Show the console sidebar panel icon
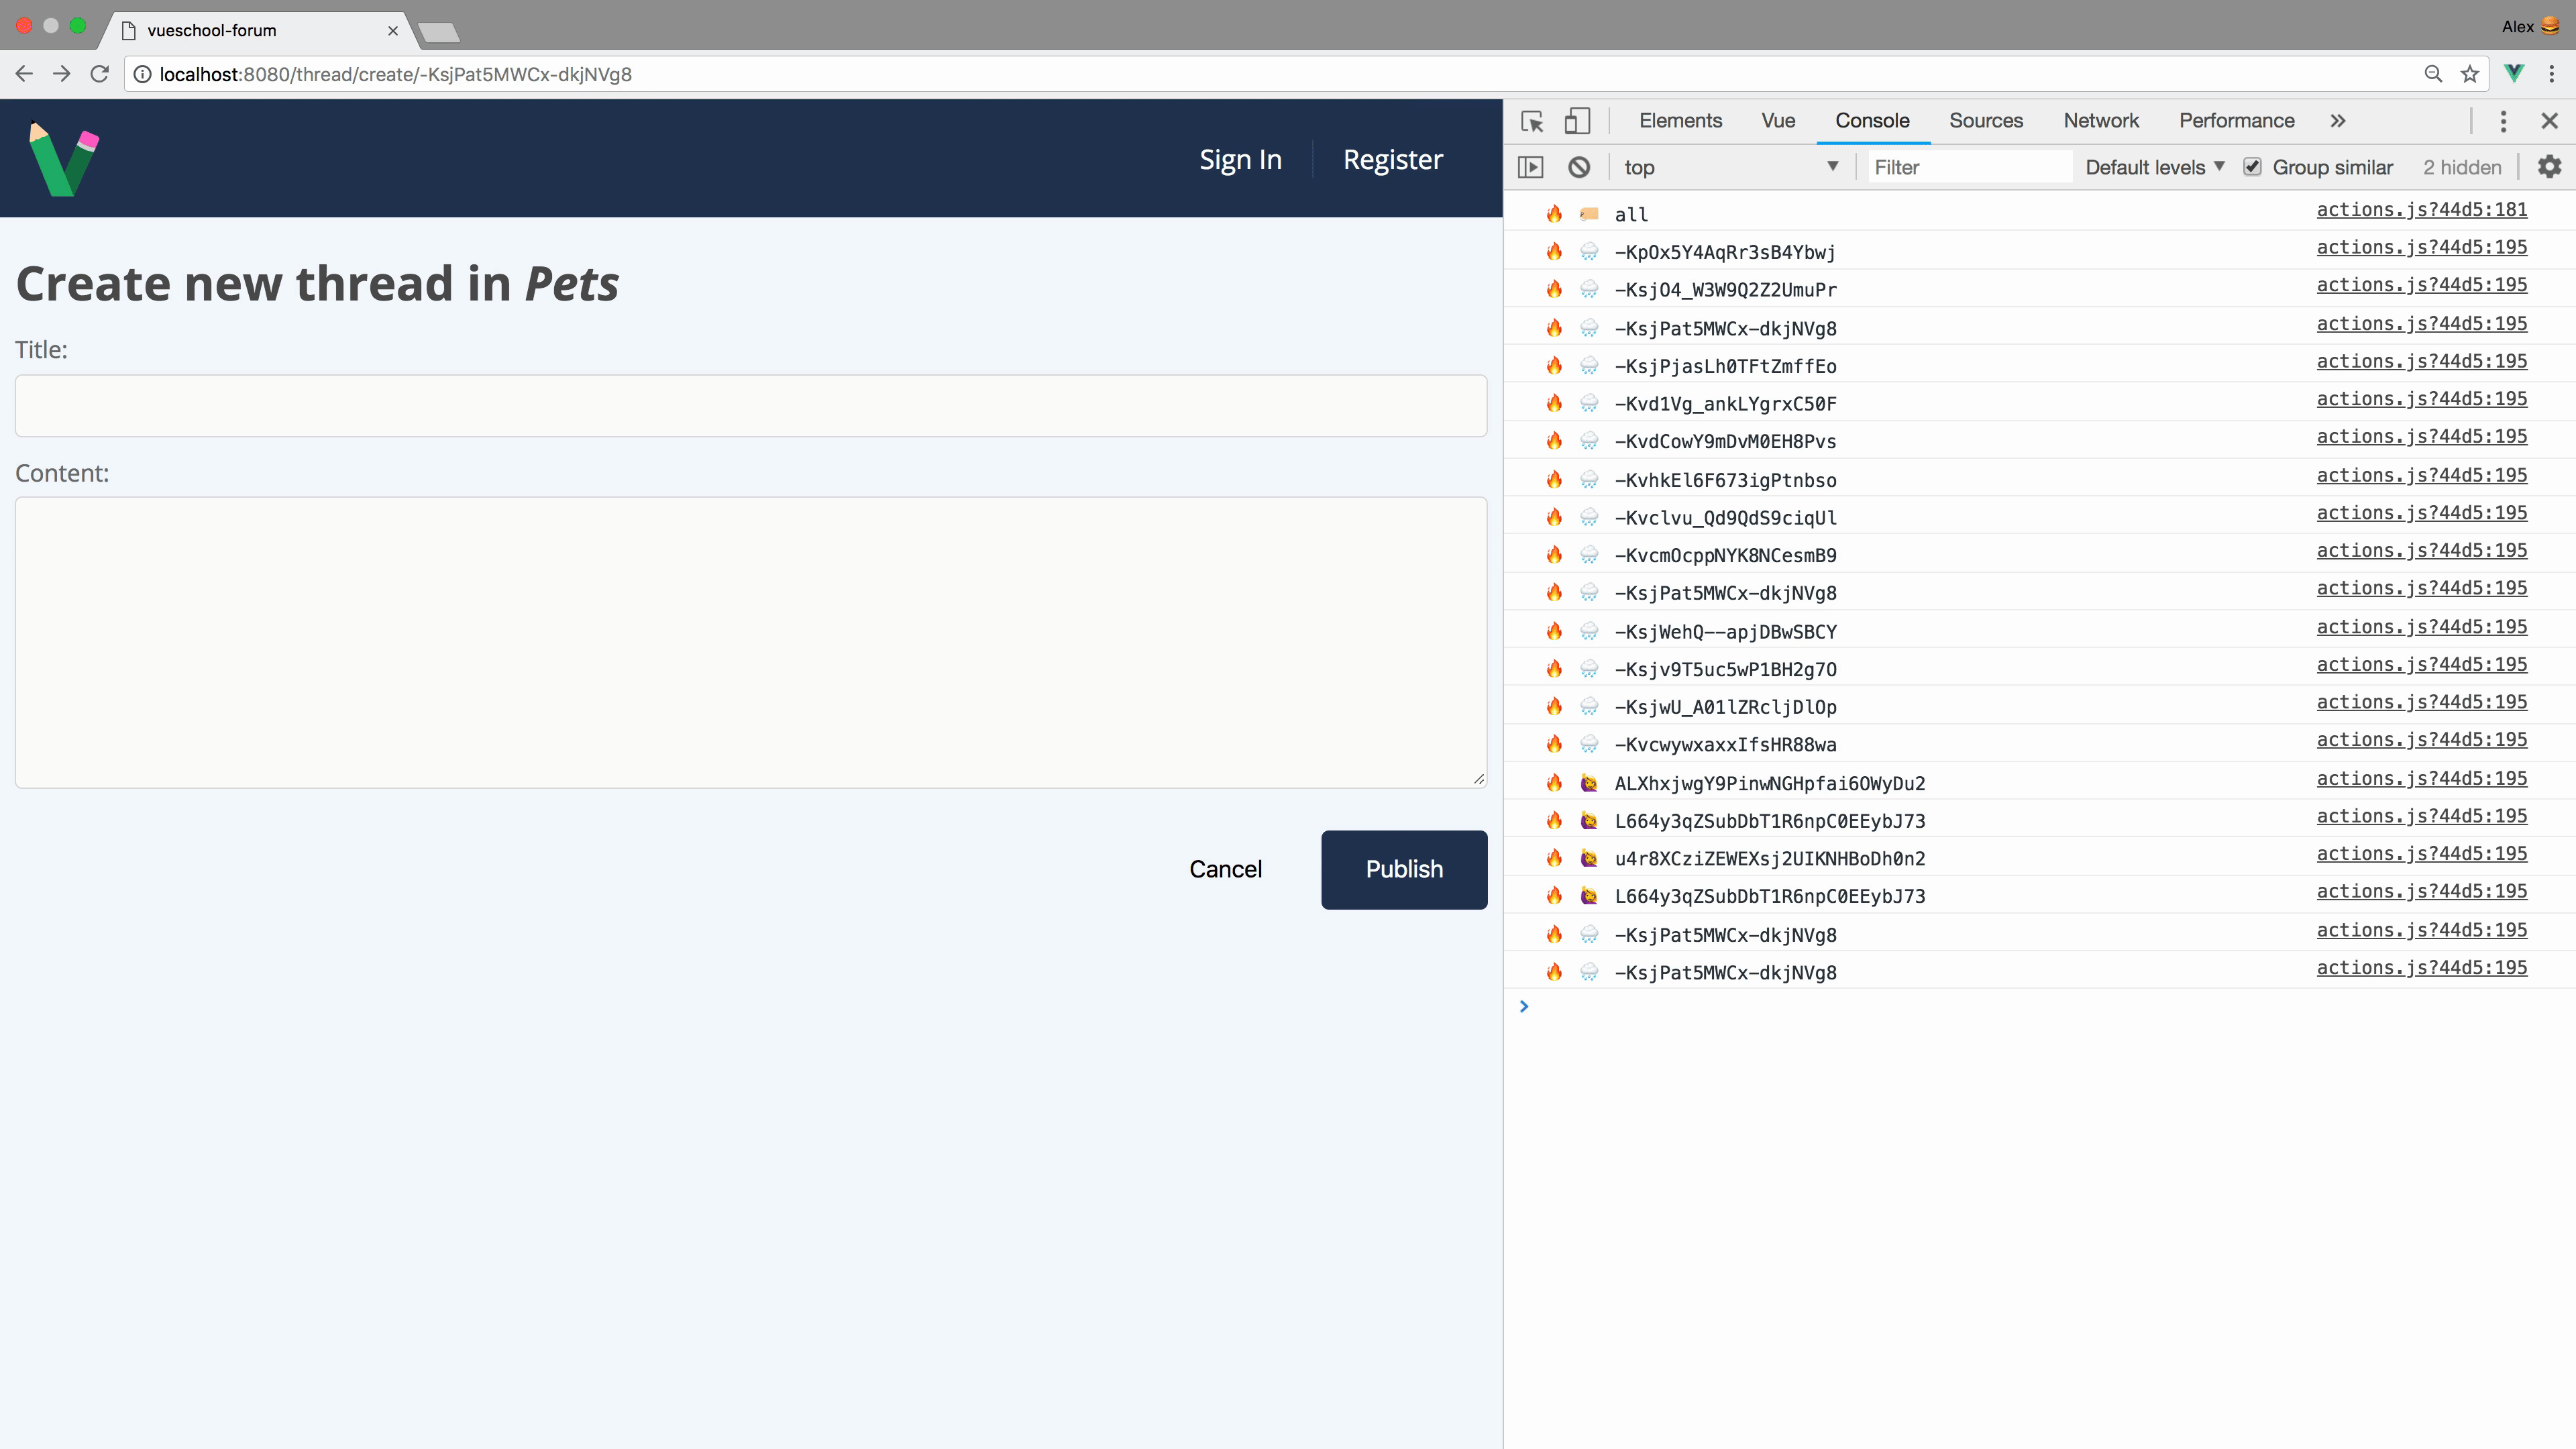The height and width of the screenshot is (1449, 2576). pos(1530,167)
